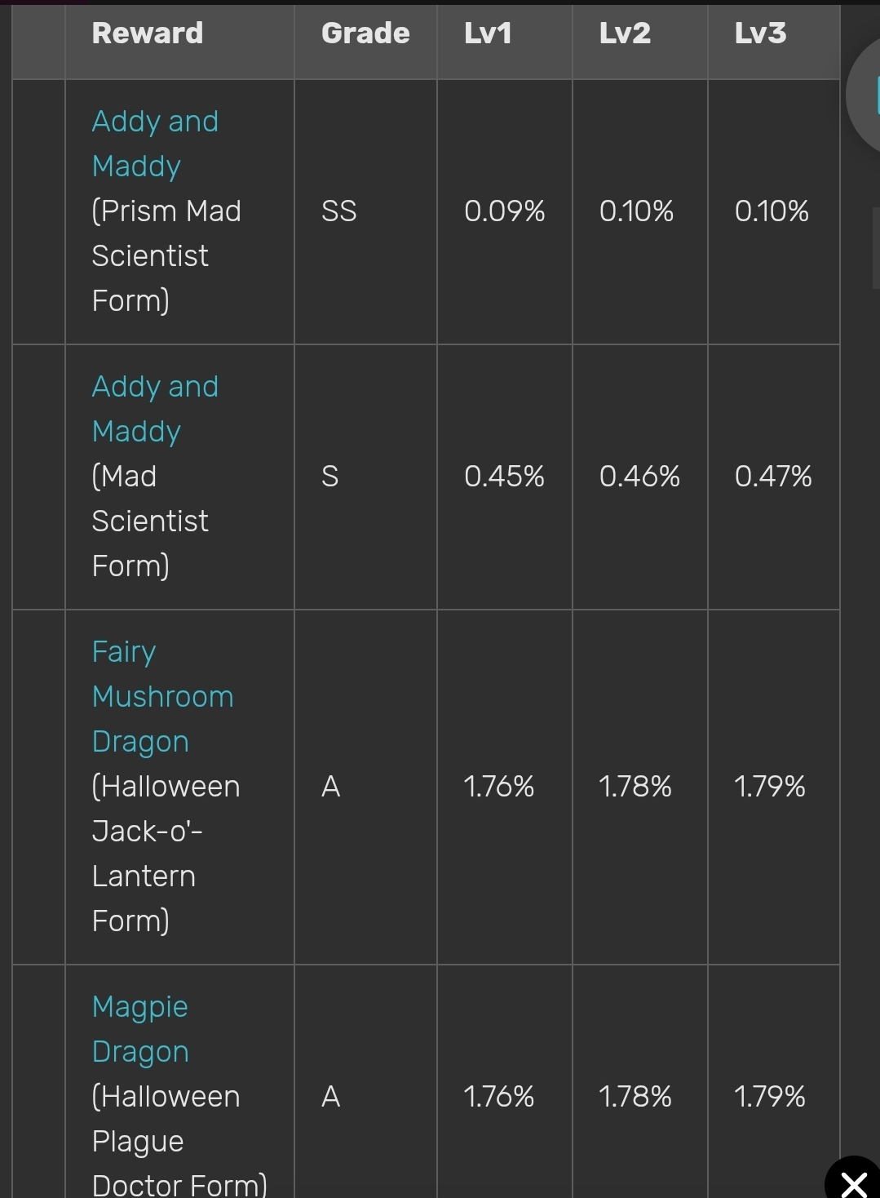880x1198 pixels.
Task: Select the 0.45% Lv1 rate cell
Action: pyautogui.click(x=504, y=477)
